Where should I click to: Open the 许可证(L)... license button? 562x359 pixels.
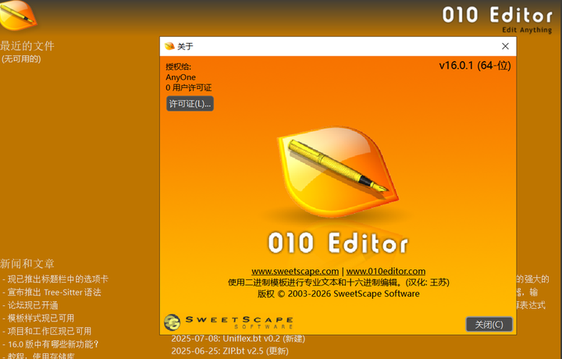tap(190, 104)
